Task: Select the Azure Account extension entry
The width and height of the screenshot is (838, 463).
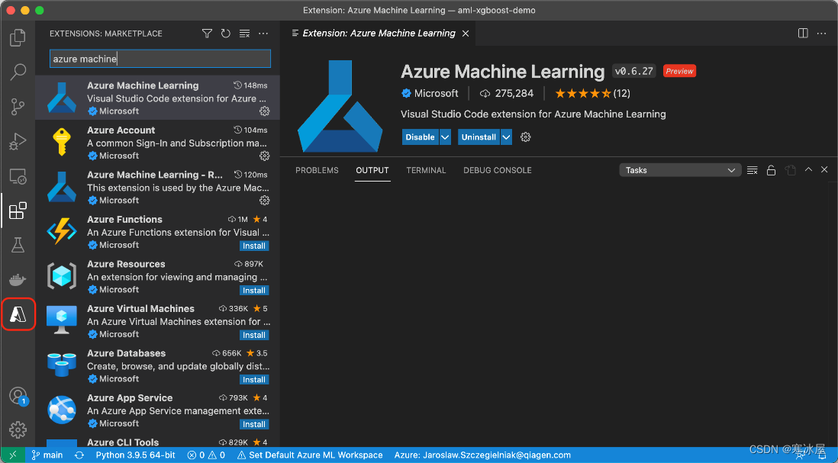Action: (158, 142)
